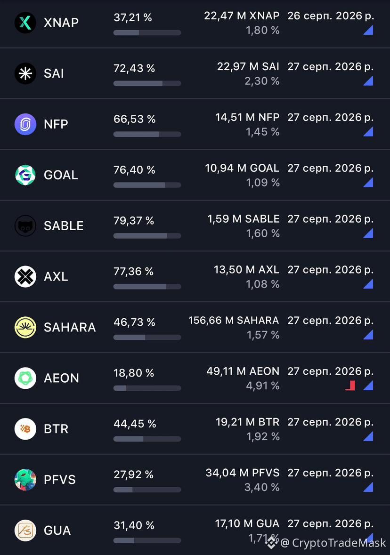This screenshot has height=555, width=390.
Task: Click the AEON 18,80 % progress bar
Action: (x=147, y=388)
